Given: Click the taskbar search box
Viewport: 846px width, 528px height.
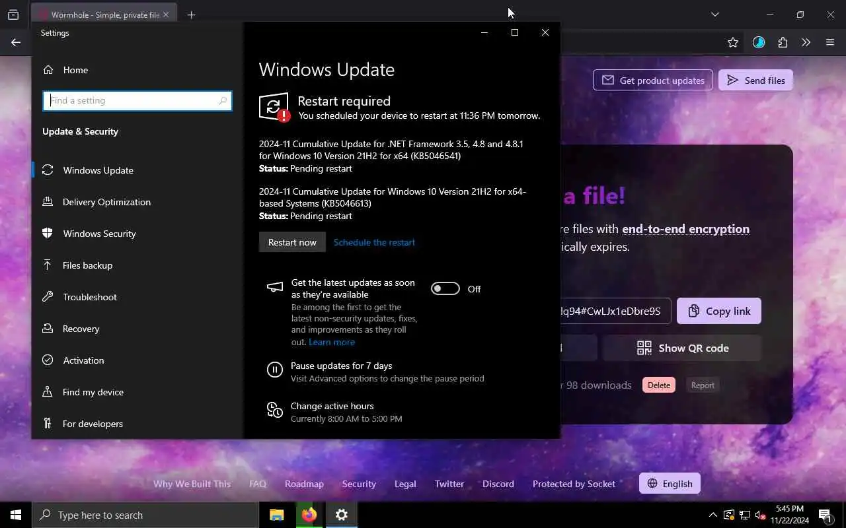Looking at the screenshot, I should coord(145,515).
